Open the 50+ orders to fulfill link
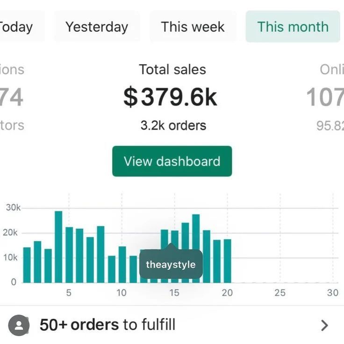This screenshot has height=344, width=344. (107, 325)
